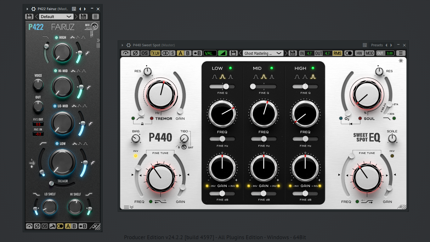Click the MID band FINE Q slider
Viewport: 430px width, 242px height.
coord(264,86)
